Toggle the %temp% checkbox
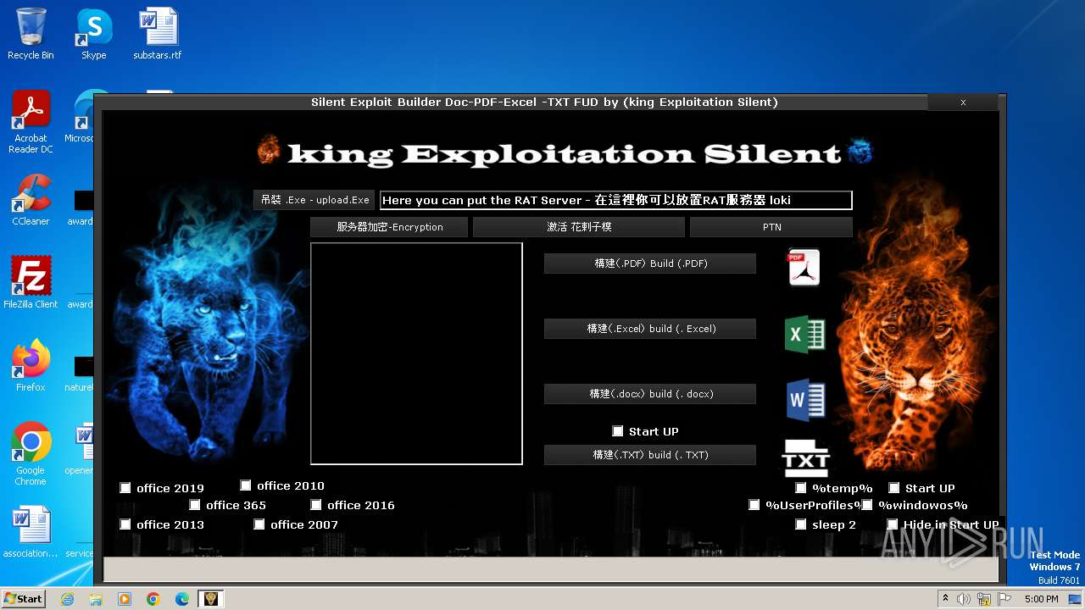The width and height of the screenshot is (1085, 610). point(801,488)
